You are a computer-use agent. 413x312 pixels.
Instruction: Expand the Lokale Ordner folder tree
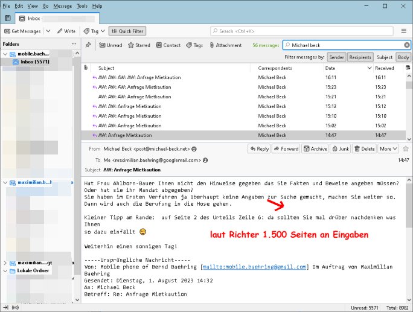[6, 271]
